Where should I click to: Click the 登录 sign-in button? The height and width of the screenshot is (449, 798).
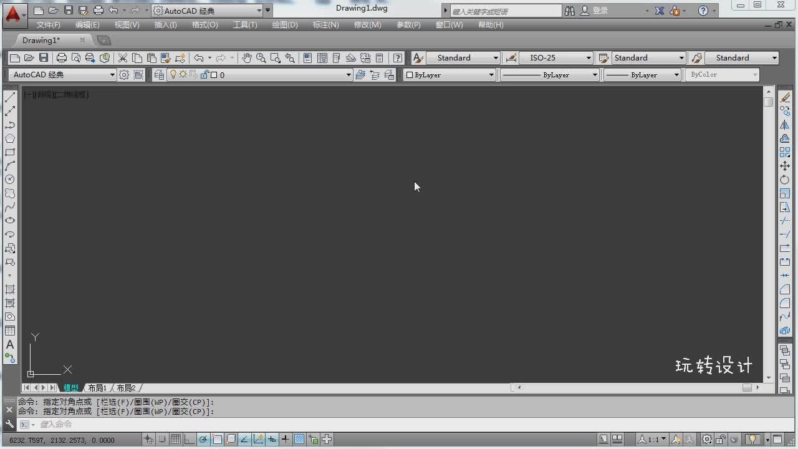(600, 11)
